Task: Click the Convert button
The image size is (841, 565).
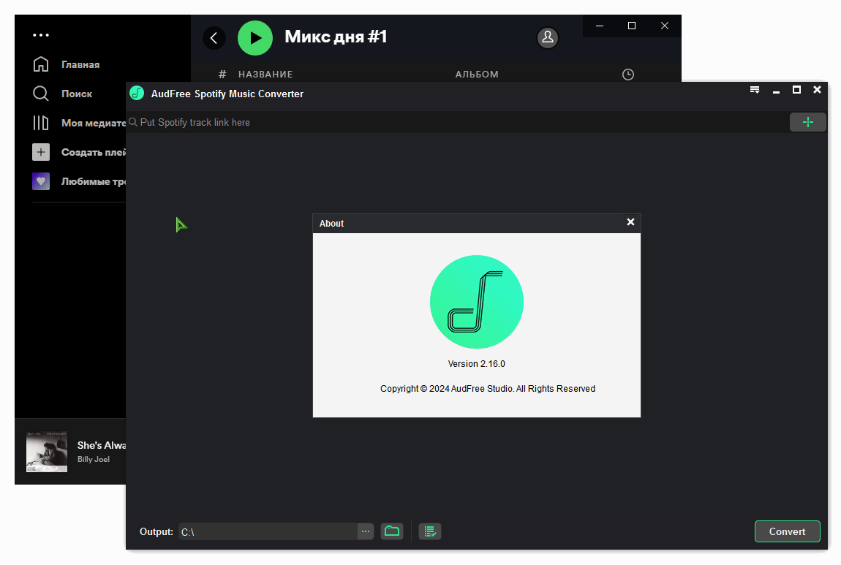Action: [x=788, y=531]
